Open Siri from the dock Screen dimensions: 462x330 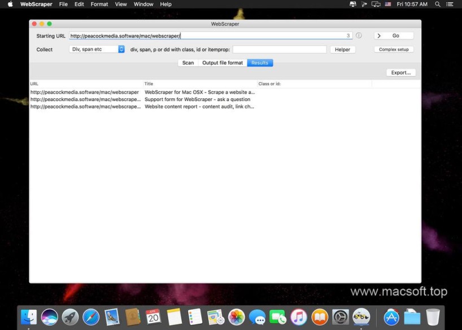[x=50, y=317]
